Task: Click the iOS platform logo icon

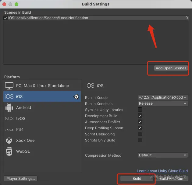Action: click(9, 96)
